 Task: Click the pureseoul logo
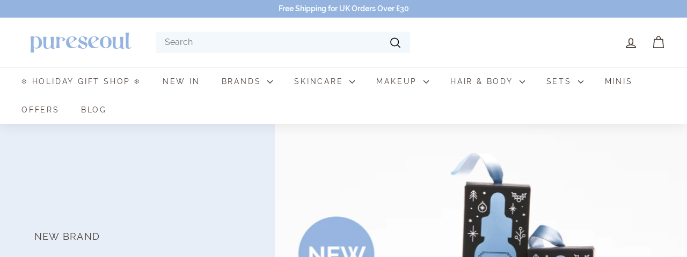81,42
